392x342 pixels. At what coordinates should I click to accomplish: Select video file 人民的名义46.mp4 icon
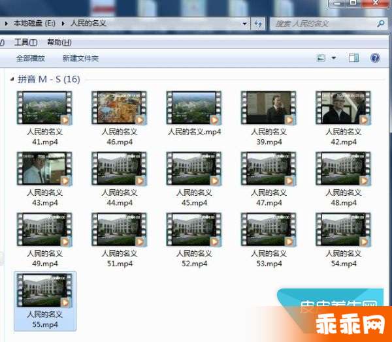pyautogui.click(x=119, y=108)
